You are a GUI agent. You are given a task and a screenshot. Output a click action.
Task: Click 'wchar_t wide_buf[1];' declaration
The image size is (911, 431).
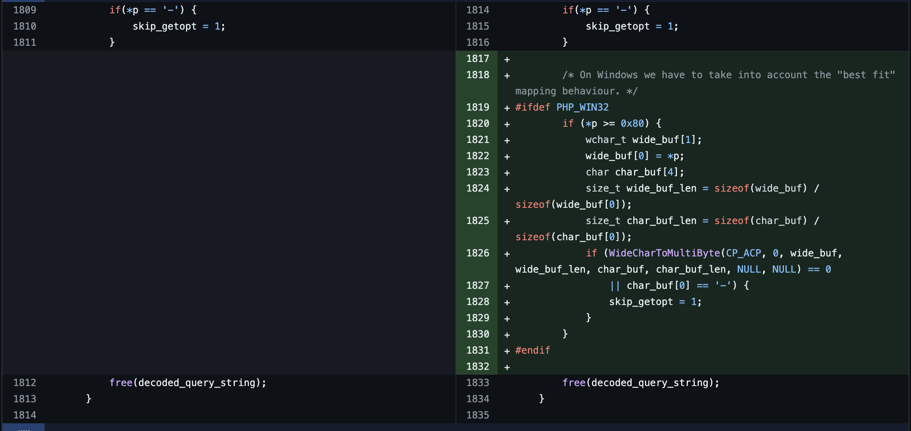(644, 140)
